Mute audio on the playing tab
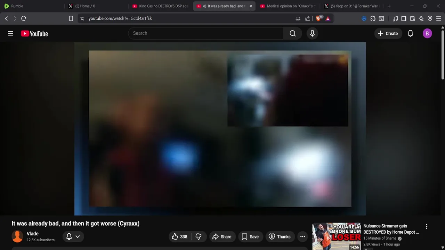Viewport: 445px width, 250px height. tap(204, 6)
